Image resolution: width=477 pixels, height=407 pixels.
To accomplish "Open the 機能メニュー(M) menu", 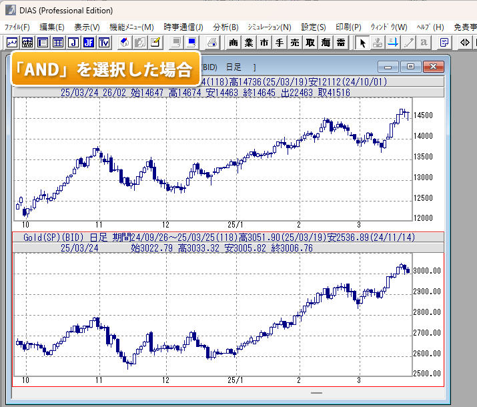I will coord(131,27).
